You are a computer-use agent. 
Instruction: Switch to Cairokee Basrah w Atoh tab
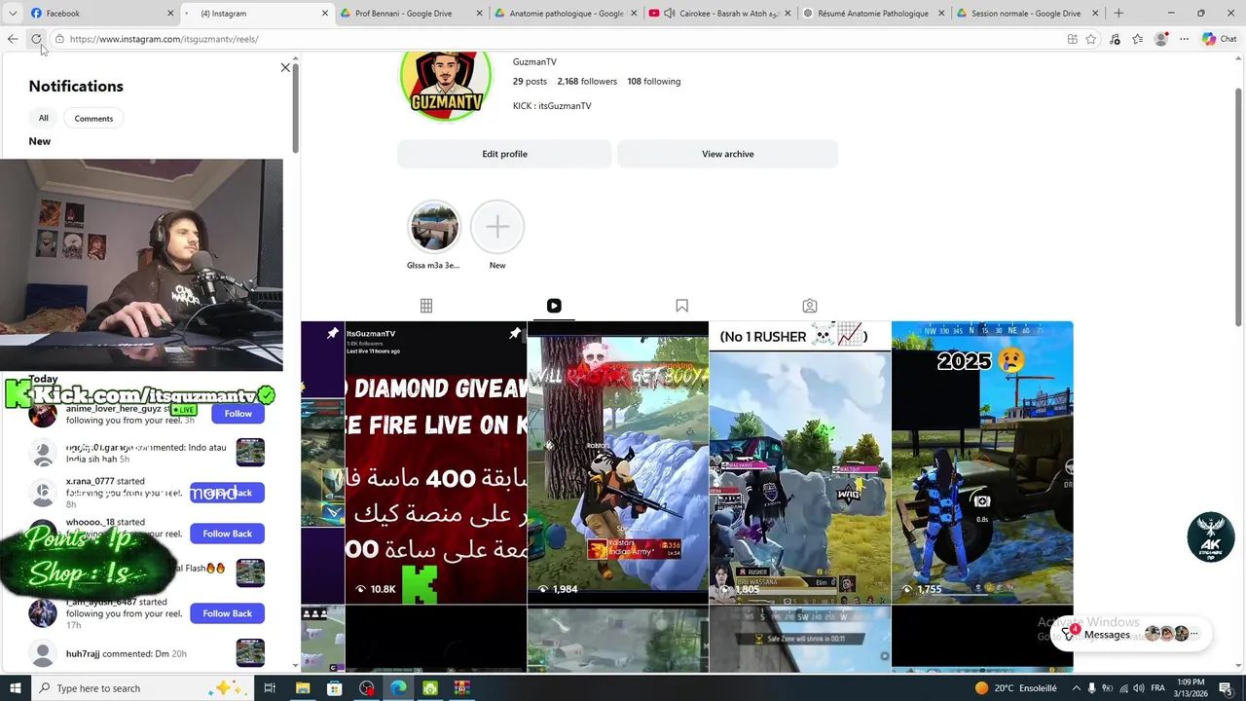(720, 14)
